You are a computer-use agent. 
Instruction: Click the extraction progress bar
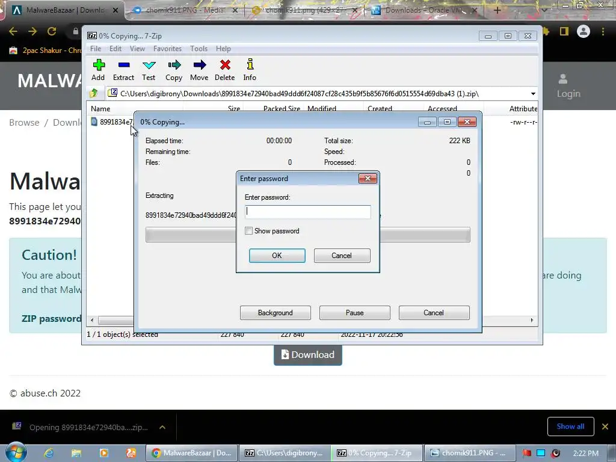click(x=307, y=235)
